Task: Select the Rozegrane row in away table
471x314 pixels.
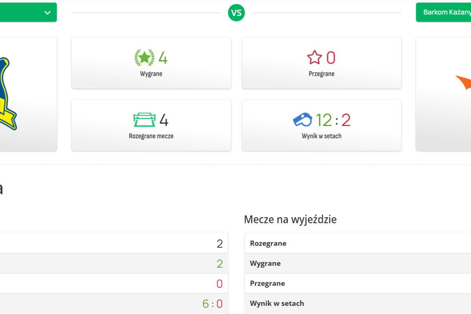Action: pyautogui.click(x=268, y=243)
